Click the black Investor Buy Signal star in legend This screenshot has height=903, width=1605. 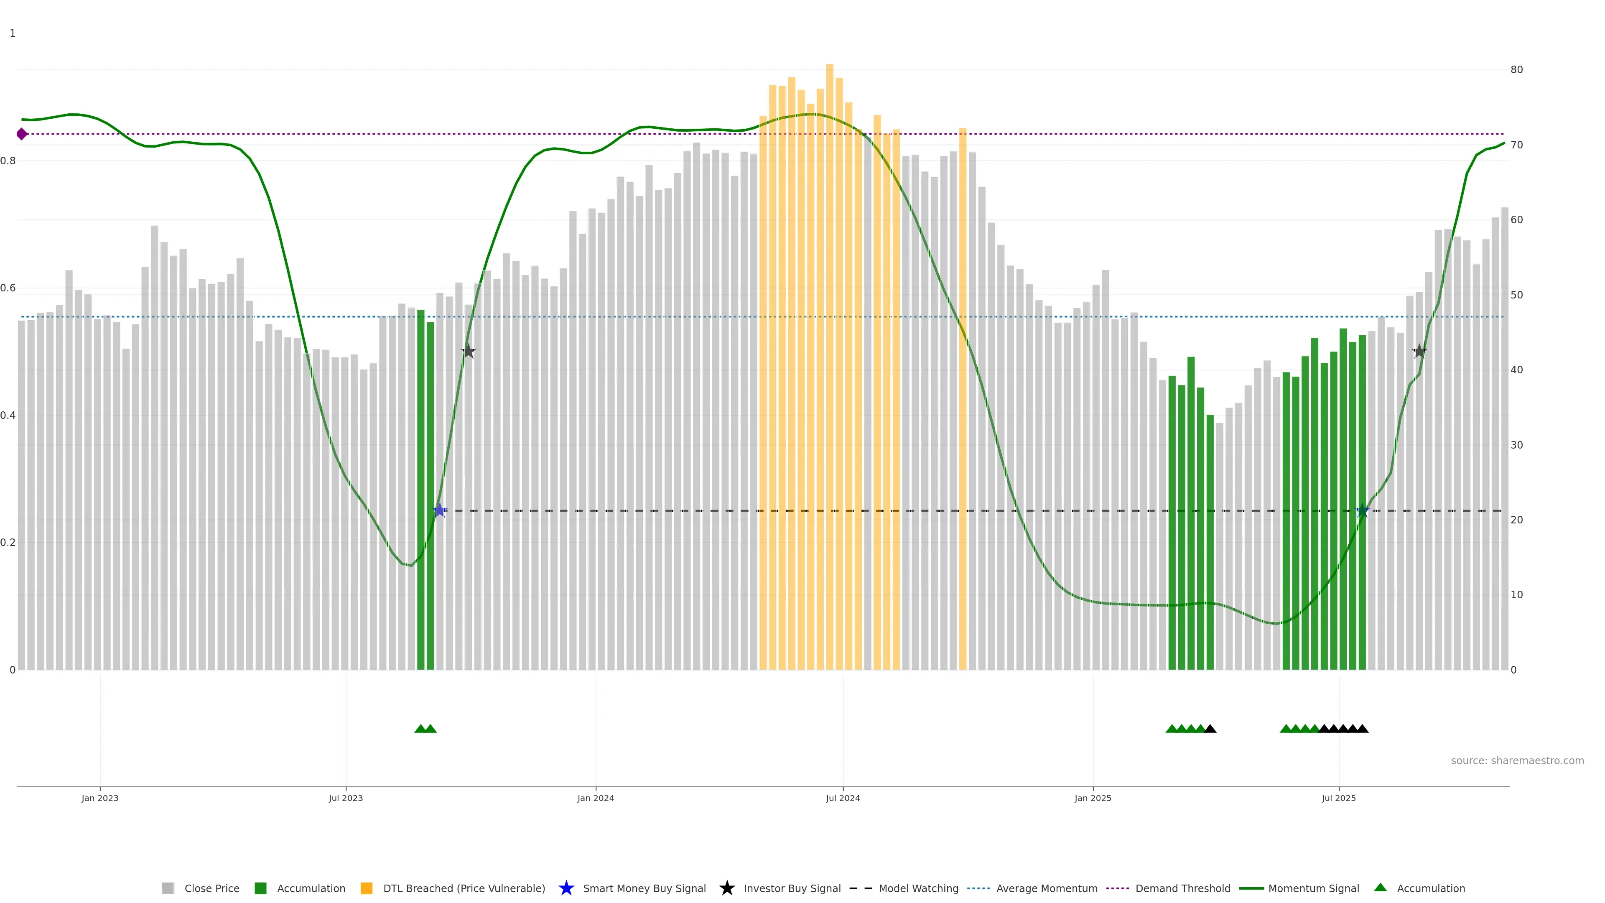tap(726, 888)
